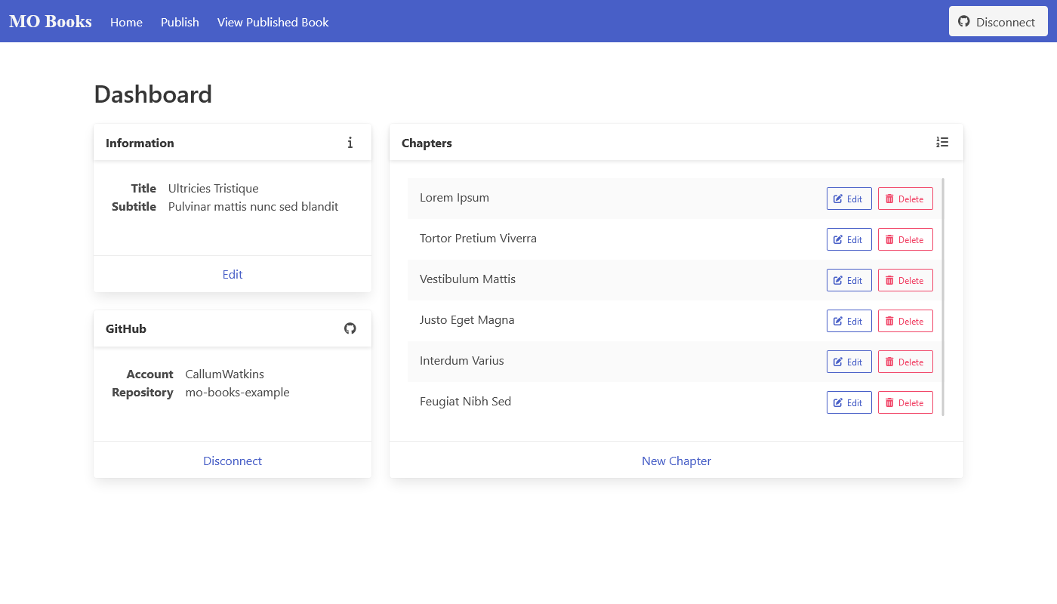The image size is (1057, 604).
Task: Click the chapters list scrollbar
Action: pyautogui.click(x=943, y=297)
